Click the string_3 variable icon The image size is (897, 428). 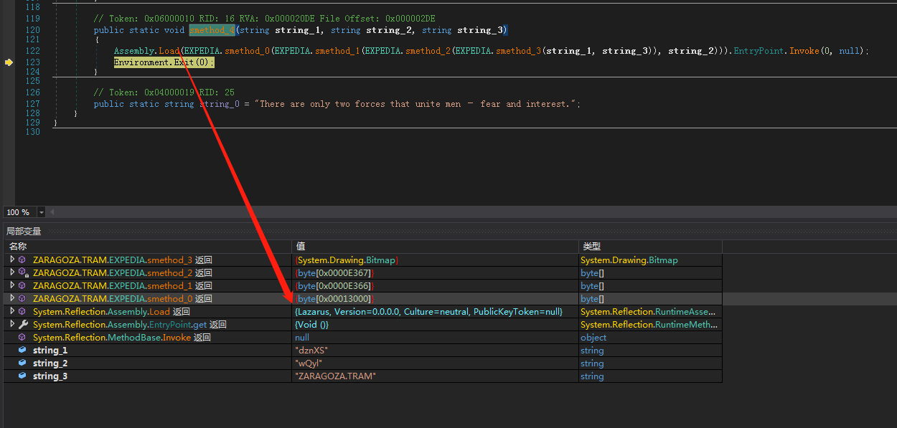[22, 376]
